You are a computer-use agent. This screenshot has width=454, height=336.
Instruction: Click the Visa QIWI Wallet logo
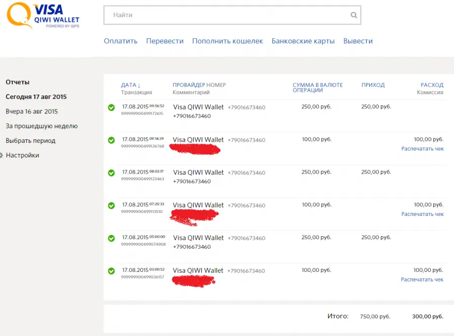[43, 16]
